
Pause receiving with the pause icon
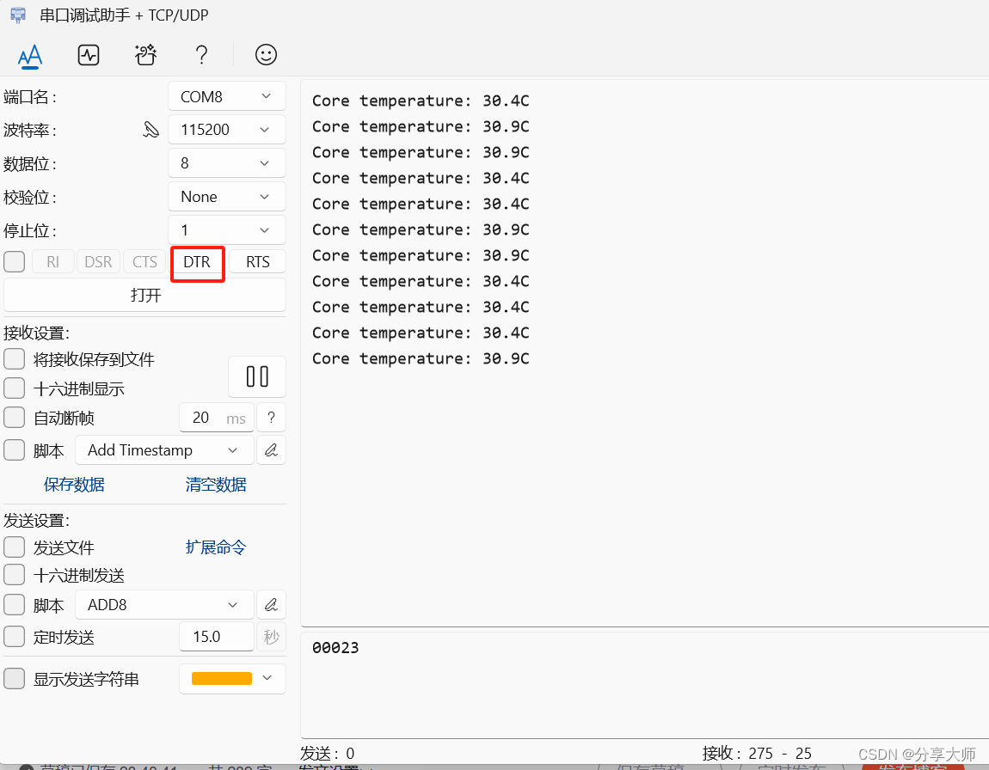256,376
